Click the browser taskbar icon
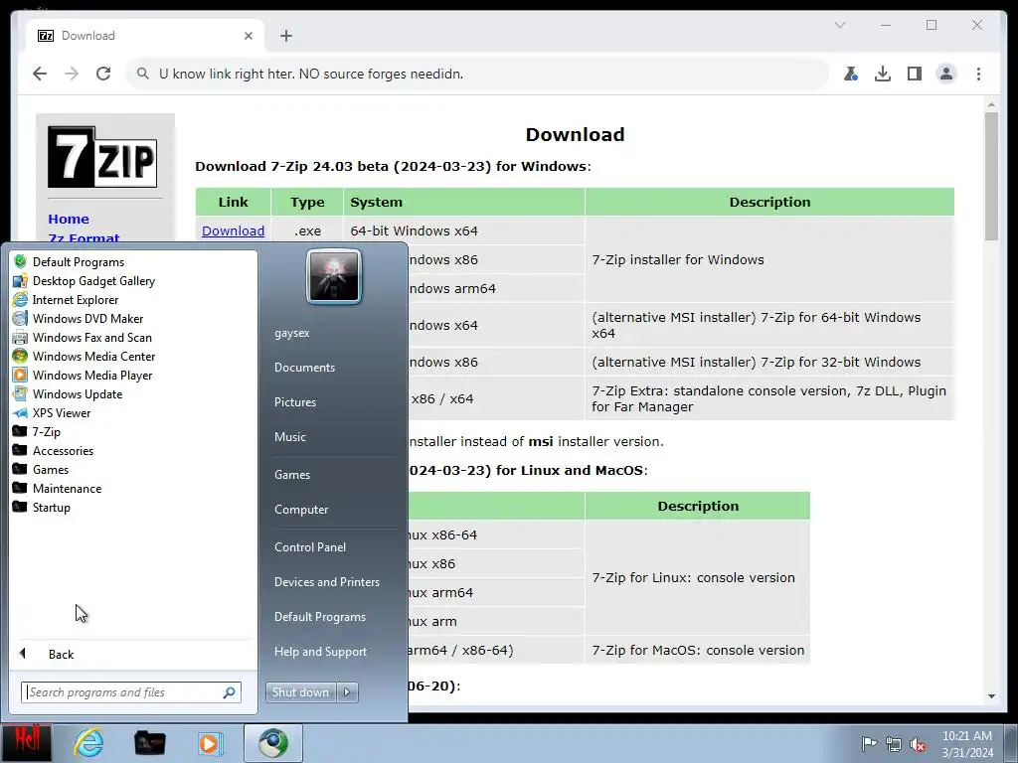Viewport: 1018px width, 763px height. (272, 743)
